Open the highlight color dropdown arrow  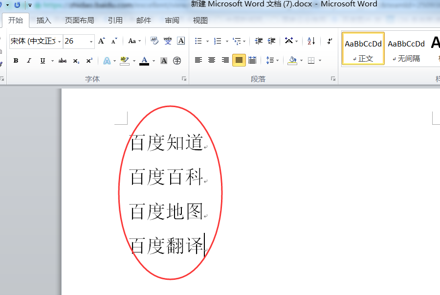coord(134,61)
